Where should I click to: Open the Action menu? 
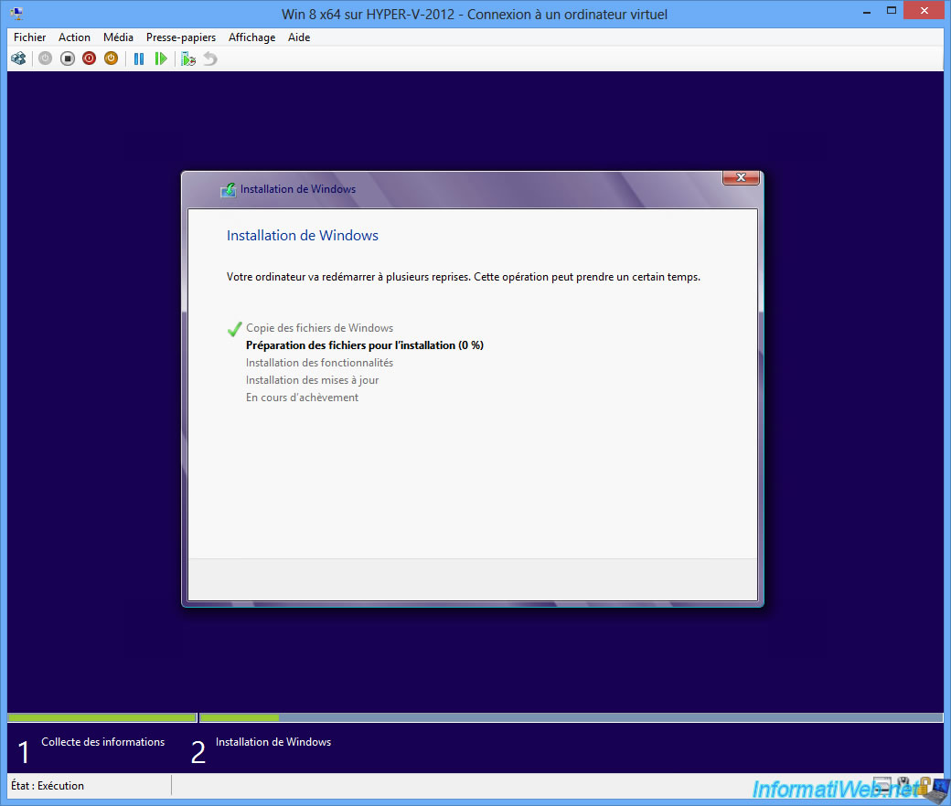74,37
